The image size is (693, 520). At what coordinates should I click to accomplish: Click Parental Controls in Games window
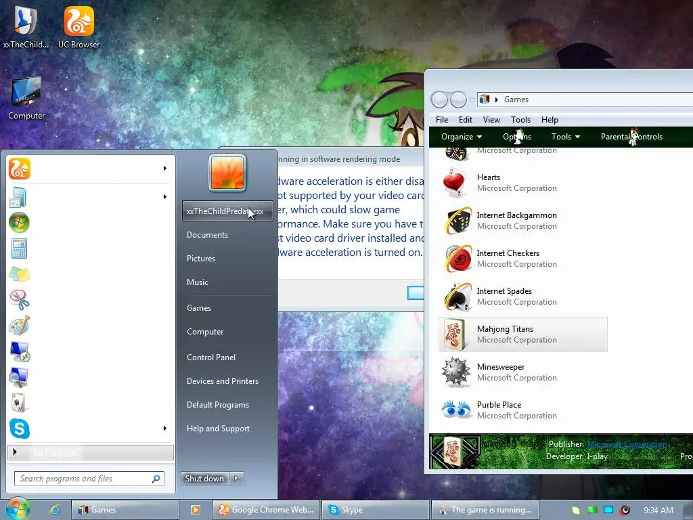click(x=631, y=137)
